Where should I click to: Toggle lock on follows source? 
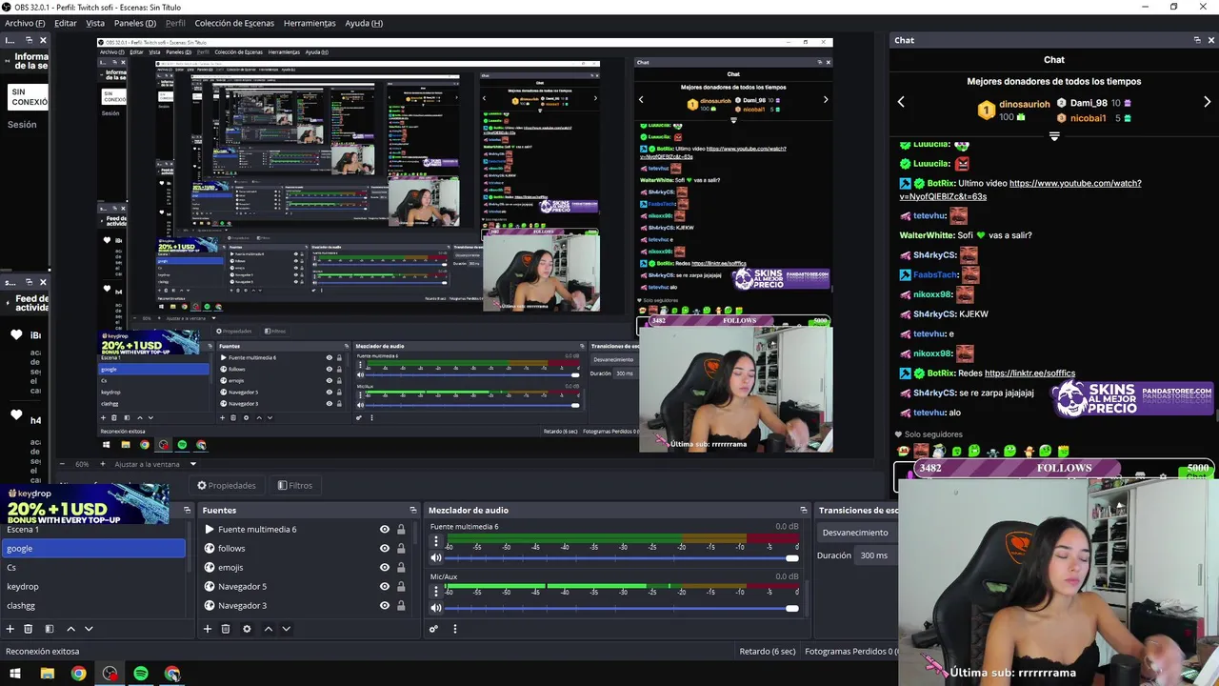click(401, 549)
